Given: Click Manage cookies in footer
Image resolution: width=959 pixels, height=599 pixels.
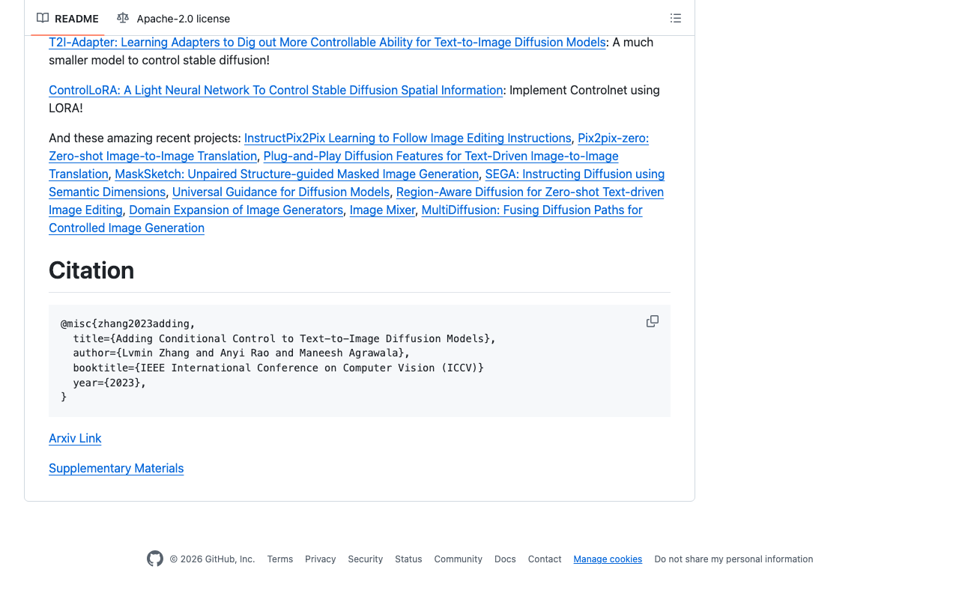Looking at the screenshot, I should tap(608, 559).
